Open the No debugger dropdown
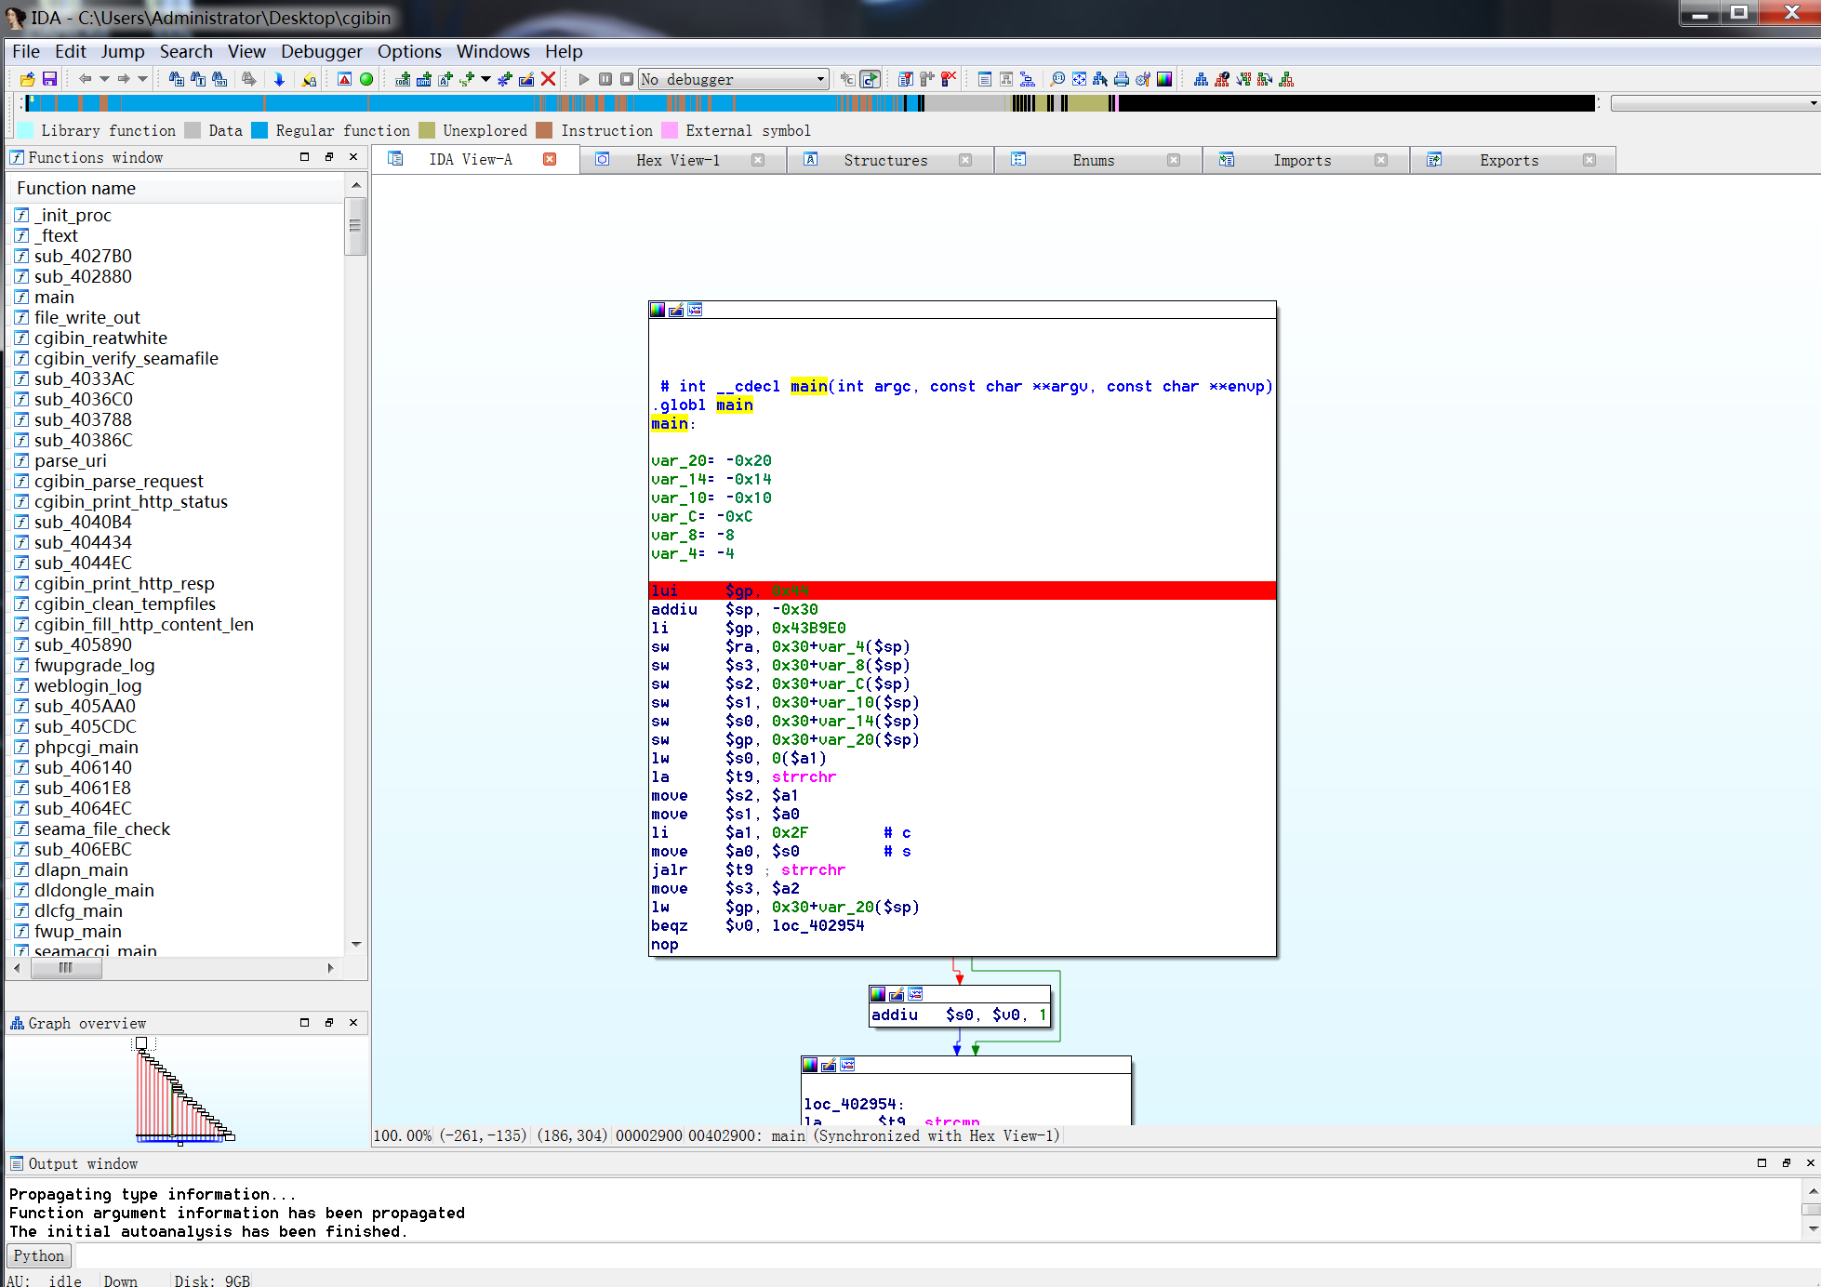 [820, 79]
